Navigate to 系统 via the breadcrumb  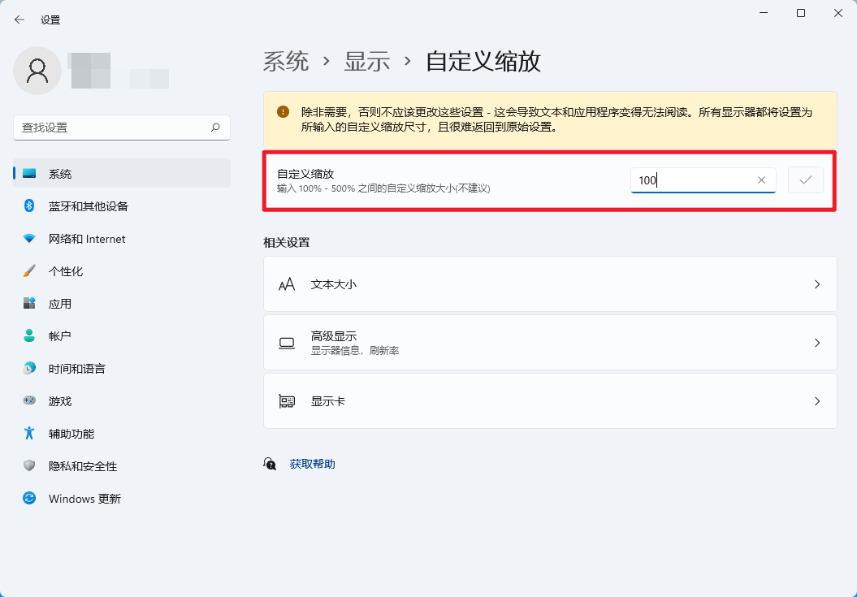(x=286, y=61)
